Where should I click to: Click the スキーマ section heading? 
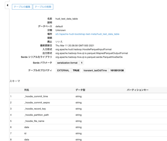tap(15, 81)
